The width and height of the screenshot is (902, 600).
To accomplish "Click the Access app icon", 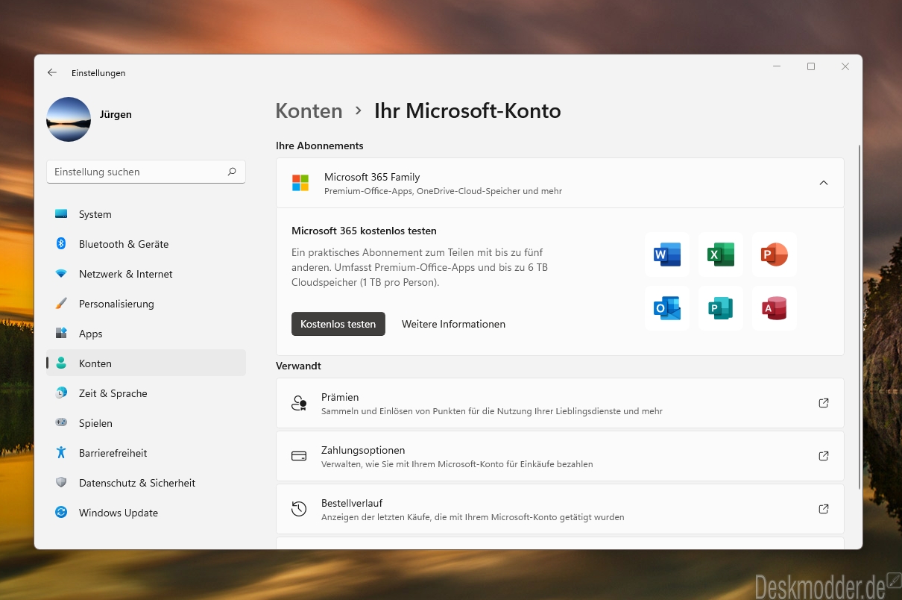I will pos(775,308).
